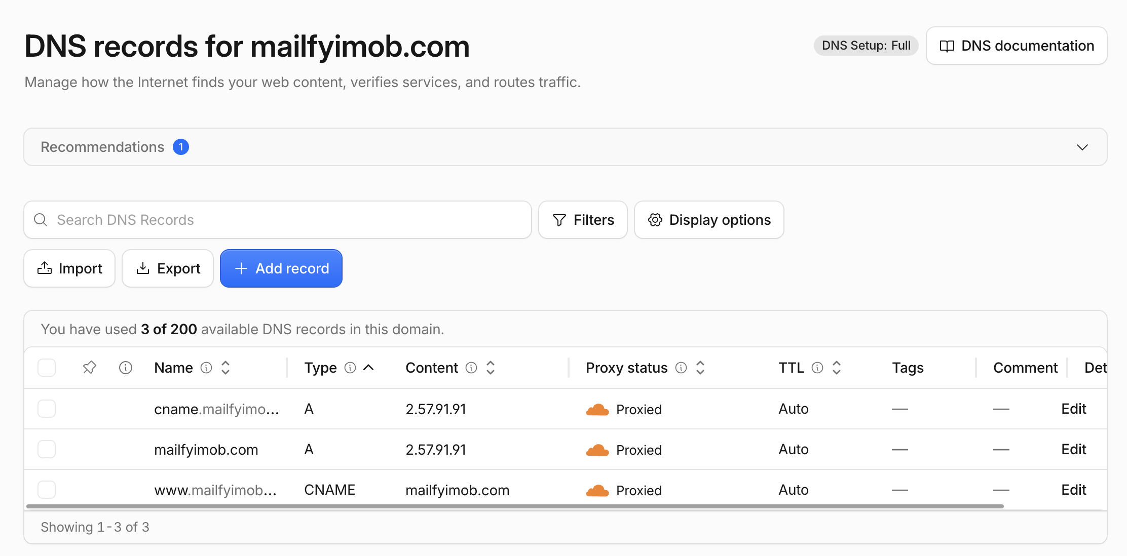Click the Recommendations count badge

click(181, 147)
